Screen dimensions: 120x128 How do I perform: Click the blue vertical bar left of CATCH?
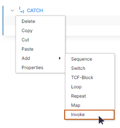[3, 21]
